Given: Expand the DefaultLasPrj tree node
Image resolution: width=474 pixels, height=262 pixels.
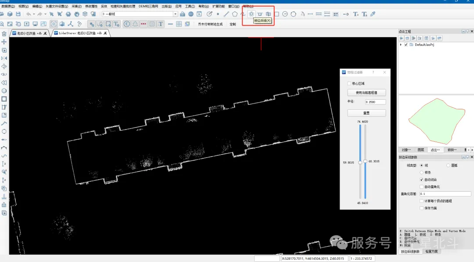Looking at the screenshot, I should coord(401,45).
